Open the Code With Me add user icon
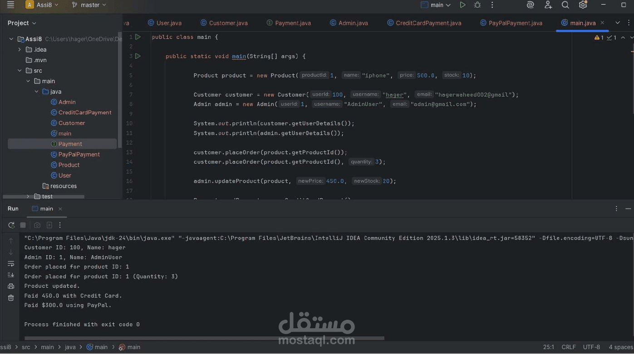Screen dimensions: 634x354 point(548,5)
